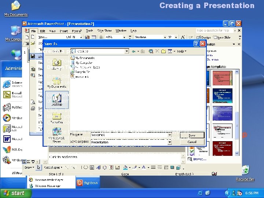Open the File menu
This screenshot has height=198, width=264.
(33, 31)
